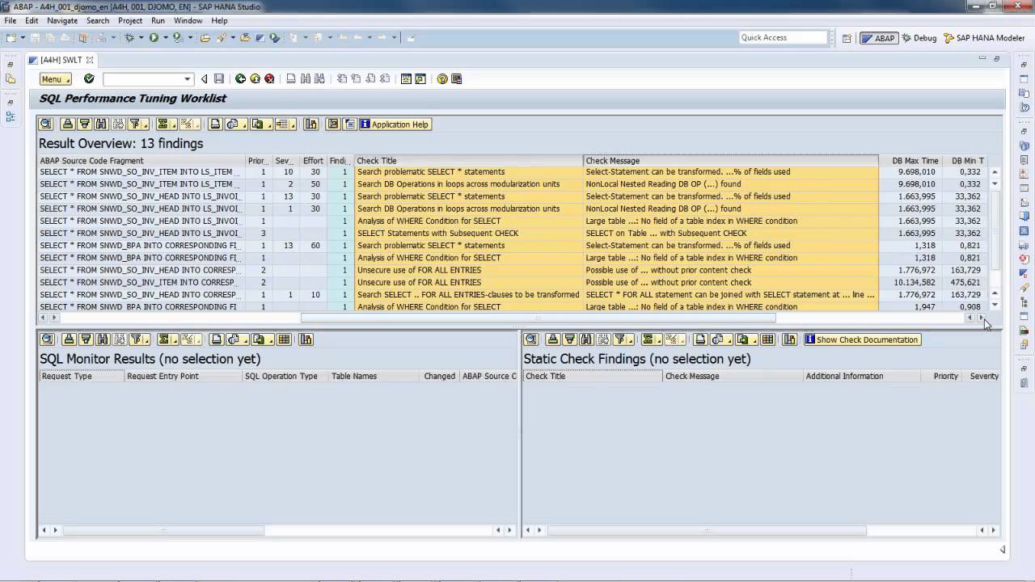Open Details magnifier in Static Check Findings toolbar
1035x582 pixels.
530,339
